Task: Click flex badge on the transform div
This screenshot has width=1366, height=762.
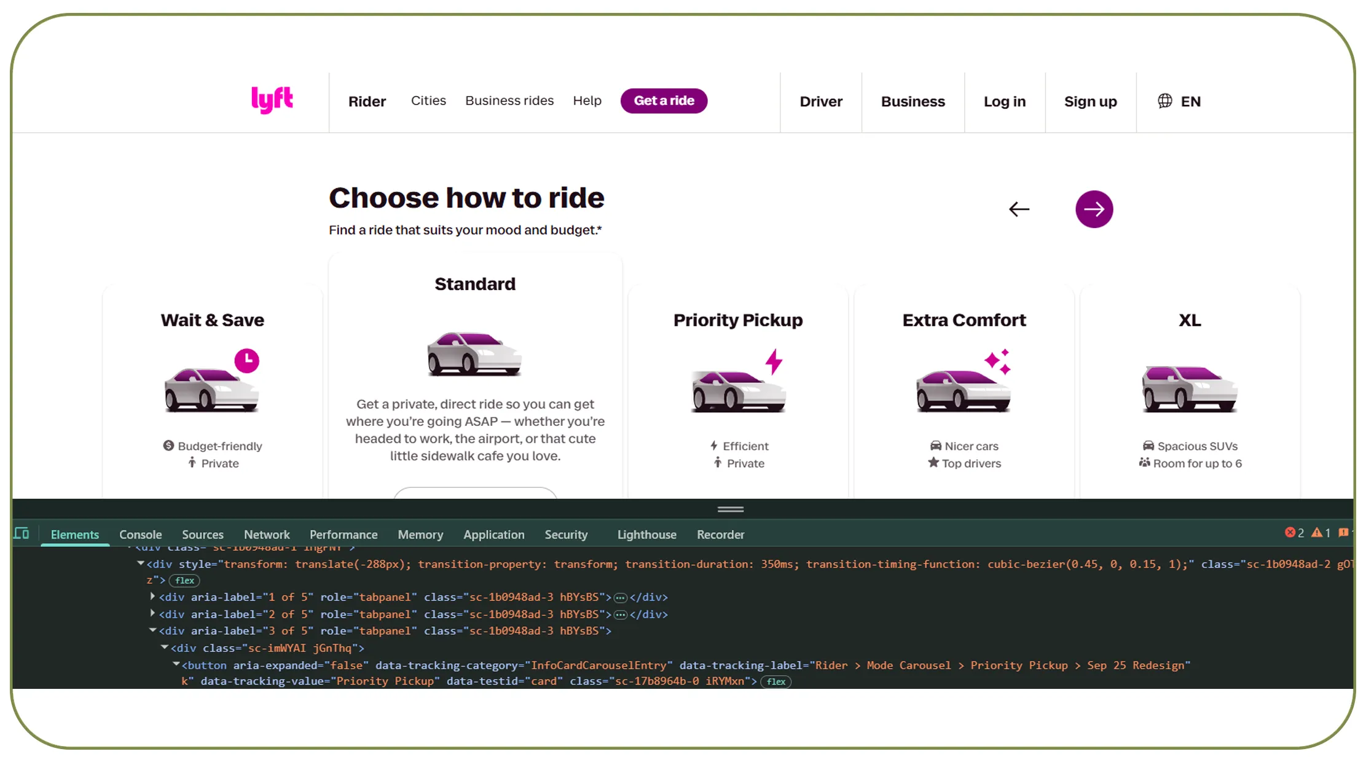Action: click(184, 581)
